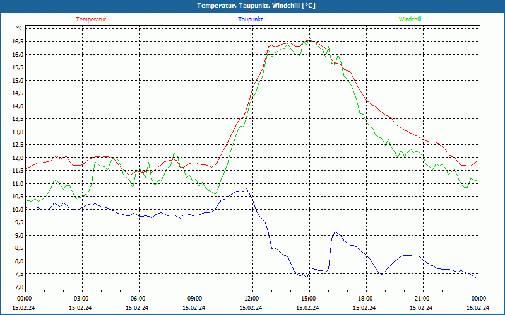Viewport: 505px width, 315px height.
Task: Click the 03:00 time label on the x-axis
Action: point(81,299)
